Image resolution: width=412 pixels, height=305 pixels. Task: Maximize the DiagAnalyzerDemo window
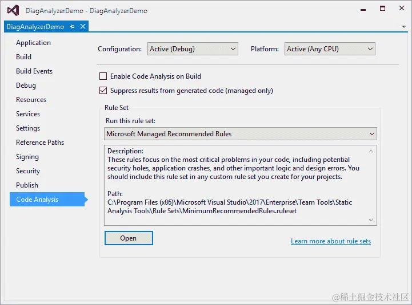(383, 9)
